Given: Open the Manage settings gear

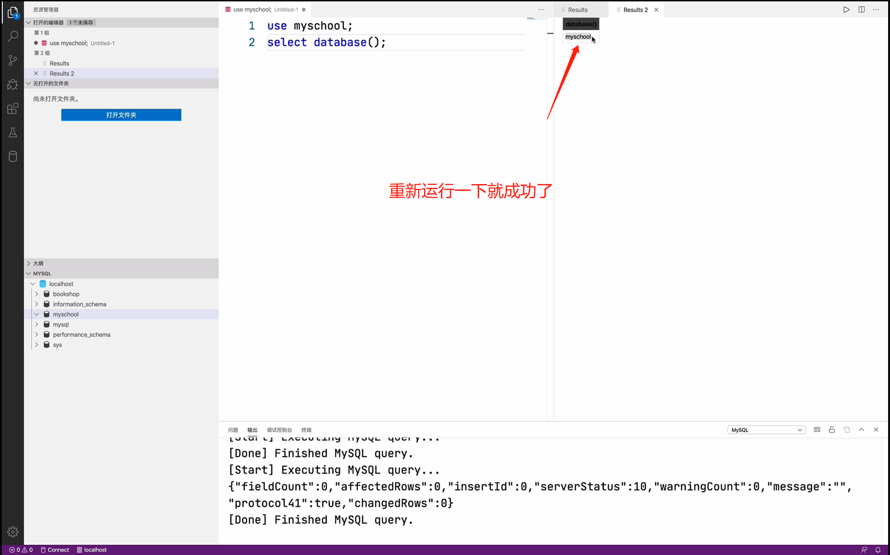Looking at the screenshot, I should pos(13,531).
